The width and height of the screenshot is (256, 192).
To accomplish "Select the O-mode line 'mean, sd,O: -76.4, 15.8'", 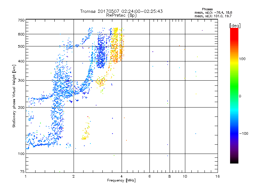I will coord(213,12).
